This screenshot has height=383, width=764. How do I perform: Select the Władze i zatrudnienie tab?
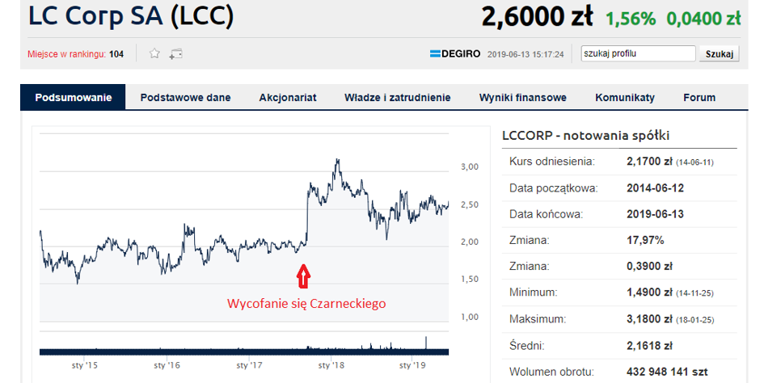(x=397, y=98)
